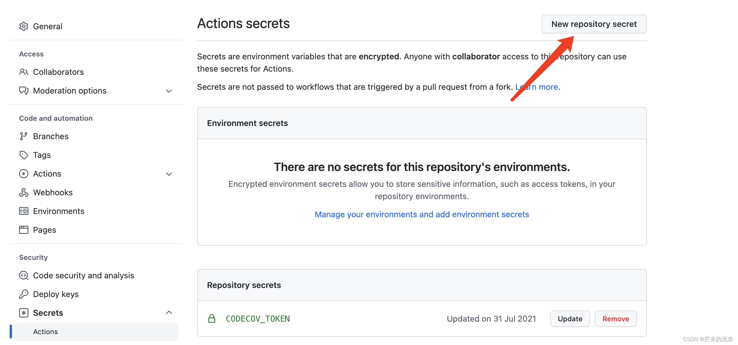Click the Collaborators people icon
Screen dimensions: 738x345
coord(23,72)
